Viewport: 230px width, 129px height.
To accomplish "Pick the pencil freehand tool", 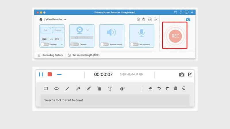I will 89,89.
